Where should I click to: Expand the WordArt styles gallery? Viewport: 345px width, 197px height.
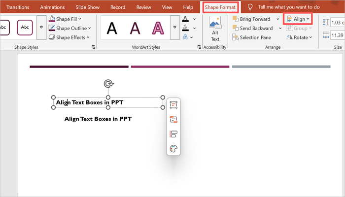(x=175, y=28)
